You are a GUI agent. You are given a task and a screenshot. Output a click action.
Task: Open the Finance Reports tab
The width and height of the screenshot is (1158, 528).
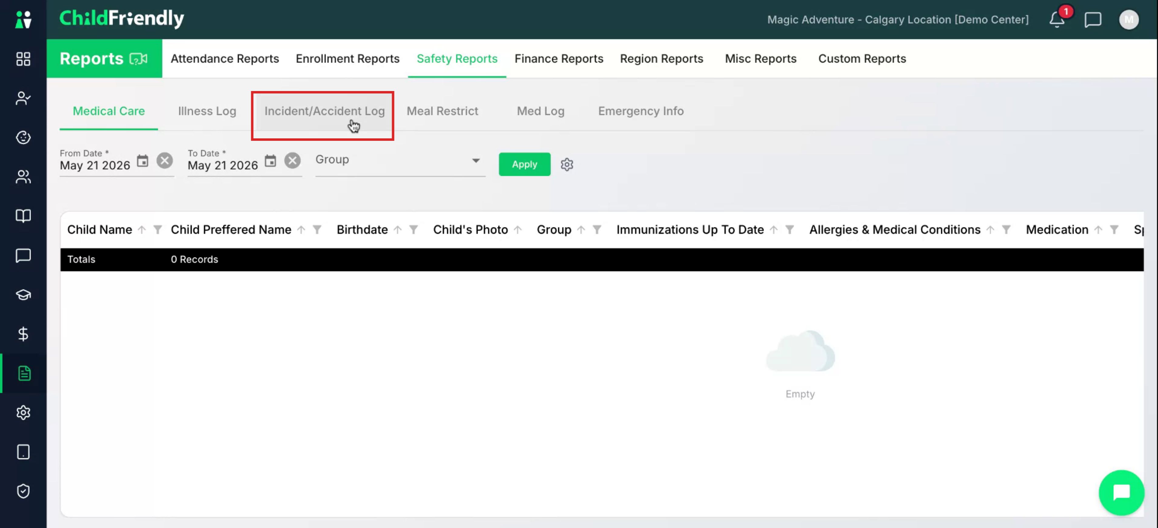click(x=559, y=58)
